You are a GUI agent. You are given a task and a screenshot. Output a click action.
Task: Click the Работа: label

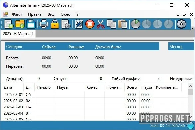[13, 58]
